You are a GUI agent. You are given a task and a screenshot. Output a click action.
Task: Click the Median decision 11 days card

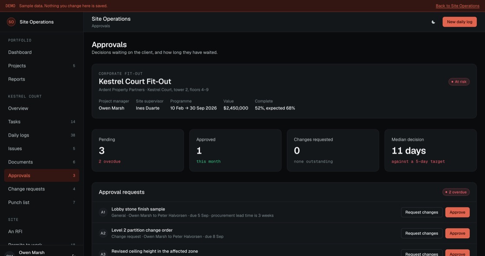(430, 150)
